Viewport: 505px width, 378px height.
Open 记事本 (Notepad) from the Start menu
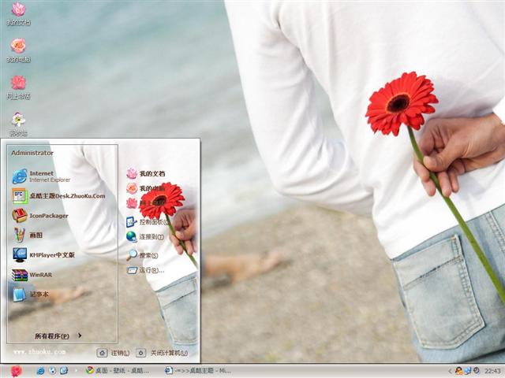tap(38, 295)
